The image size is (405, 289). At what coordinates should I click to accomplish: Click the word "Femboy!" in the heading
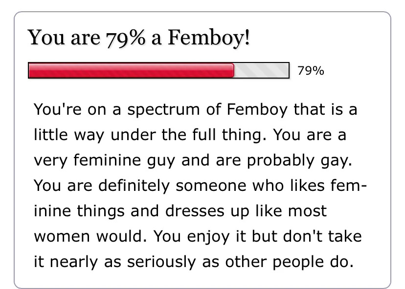pos(209,39)
